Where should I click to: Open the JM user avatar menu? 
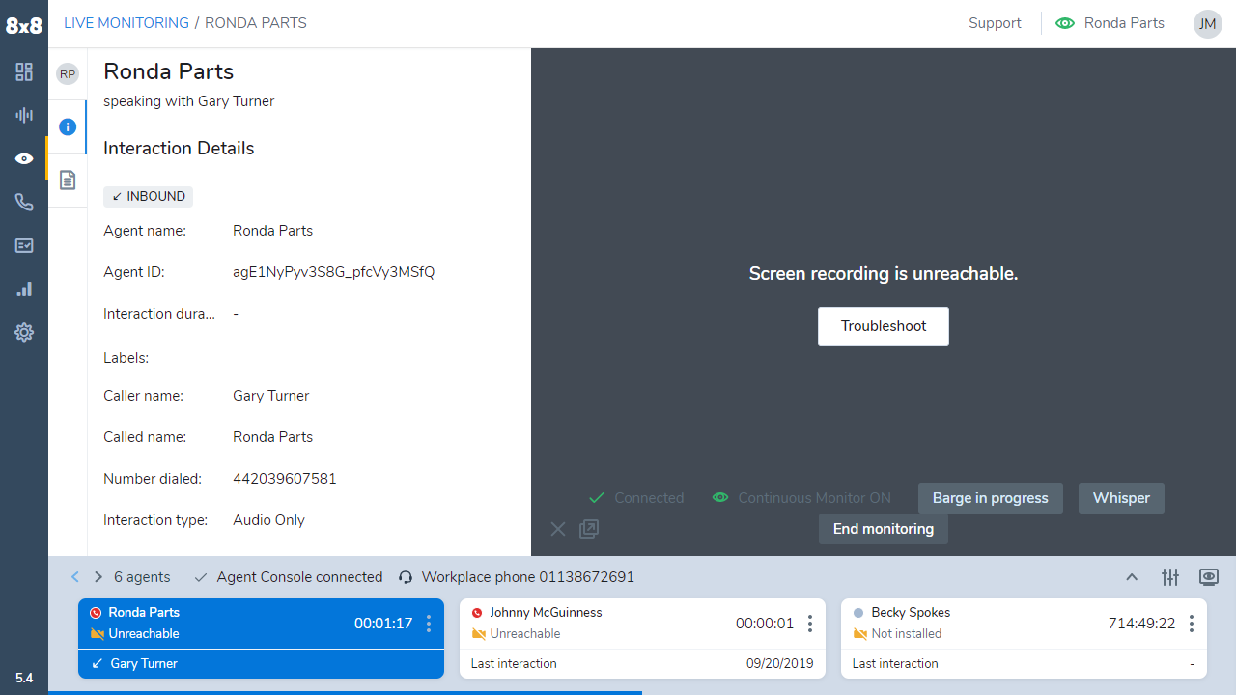[1207, 24]
